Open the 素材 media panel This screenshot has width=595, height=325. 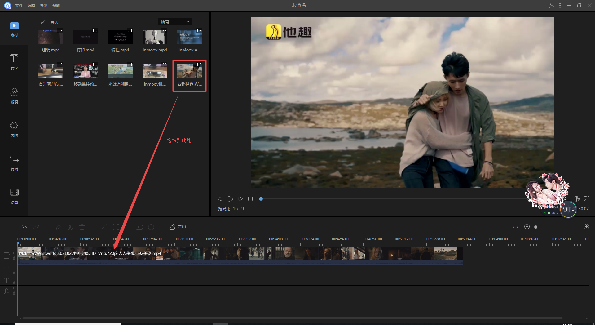14,29
